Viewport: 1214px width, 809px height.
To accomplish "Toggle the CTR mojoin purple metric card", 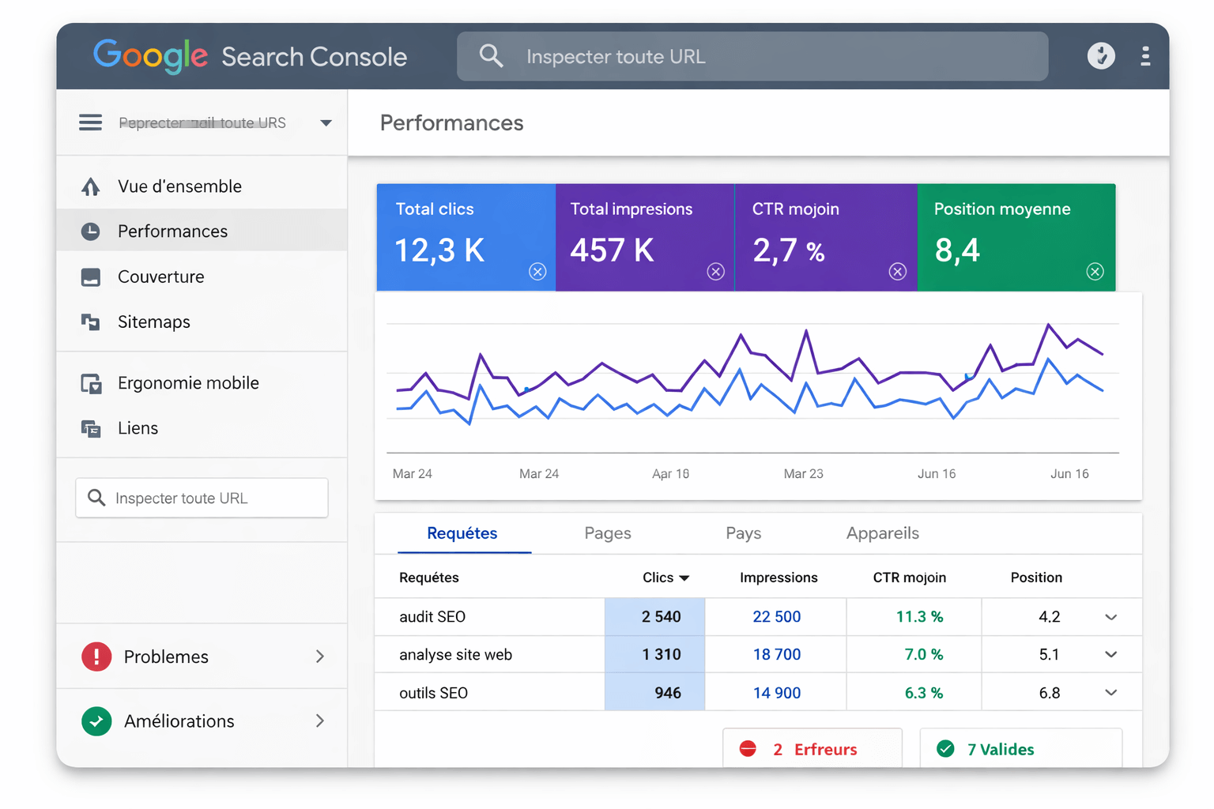I will coord(897,272).
